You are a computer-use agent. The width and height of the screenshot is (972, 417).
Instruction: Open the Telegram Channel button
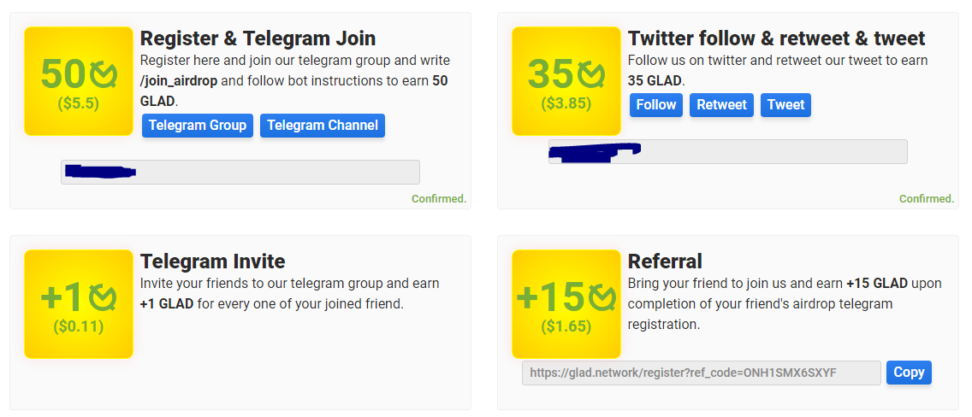pos(323,126)
